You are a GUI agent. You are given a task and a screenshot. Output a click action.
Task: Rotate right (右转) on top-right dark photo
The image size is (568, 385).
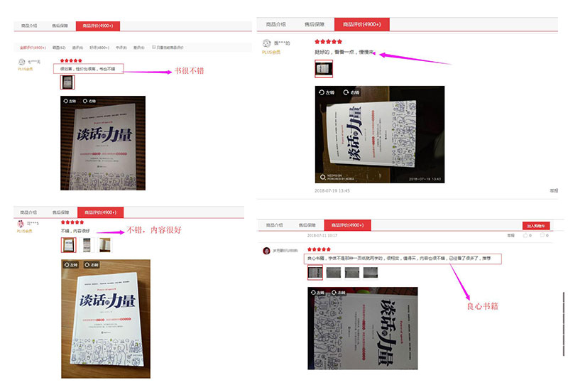[351, 92]
